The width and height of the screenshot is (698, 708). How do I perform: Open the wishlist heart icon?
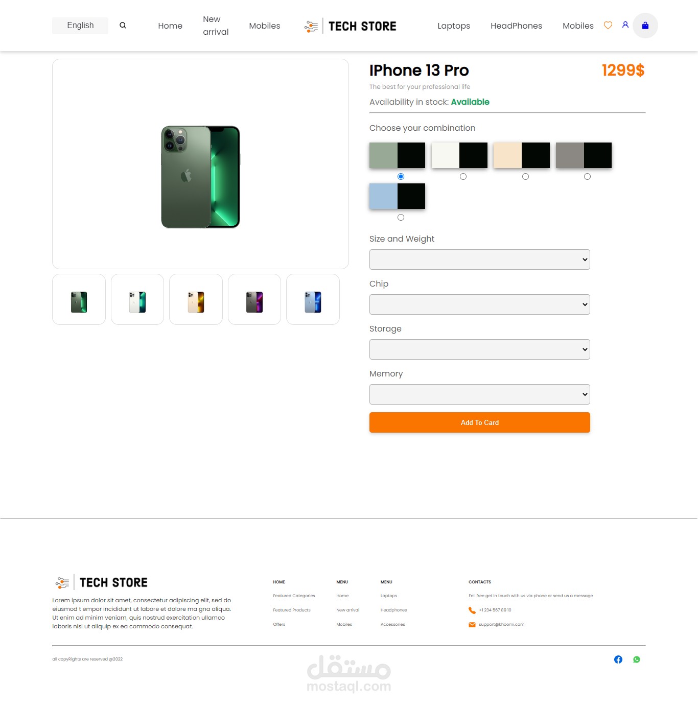point(608,25)
